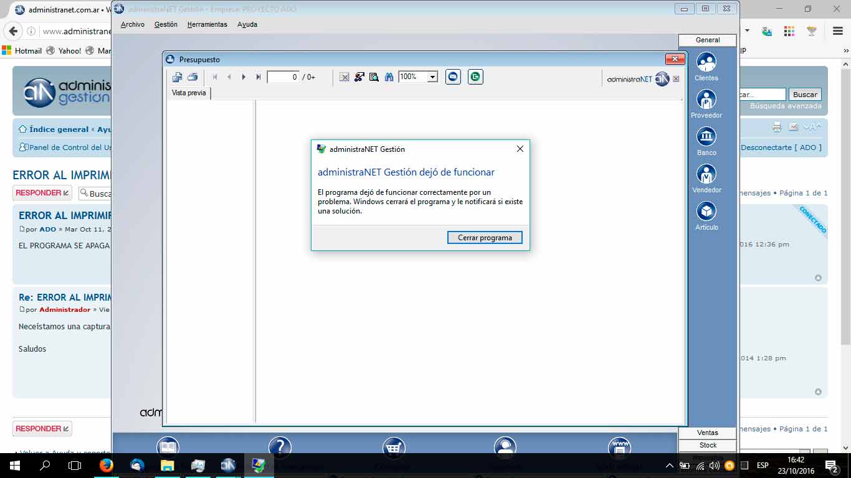This screenshot has height=478, width=851.
Task: Click the support agent headset icon
Action: click(x=505, y=446)
